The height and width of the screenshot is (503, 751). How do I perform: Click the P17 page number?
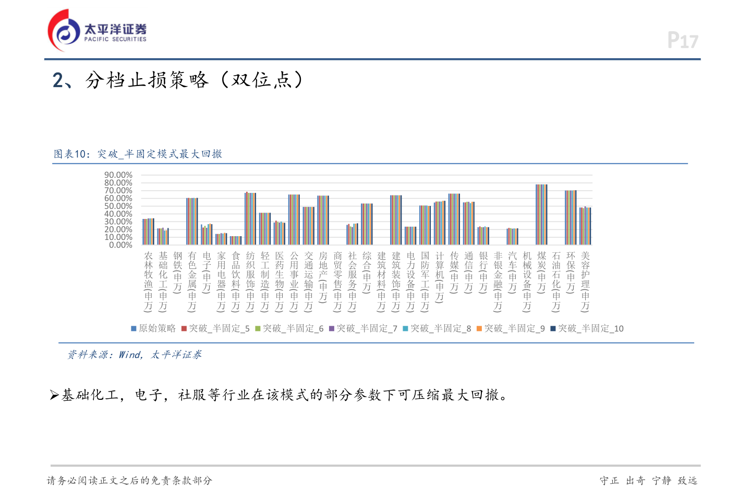(x=682, y=41)
